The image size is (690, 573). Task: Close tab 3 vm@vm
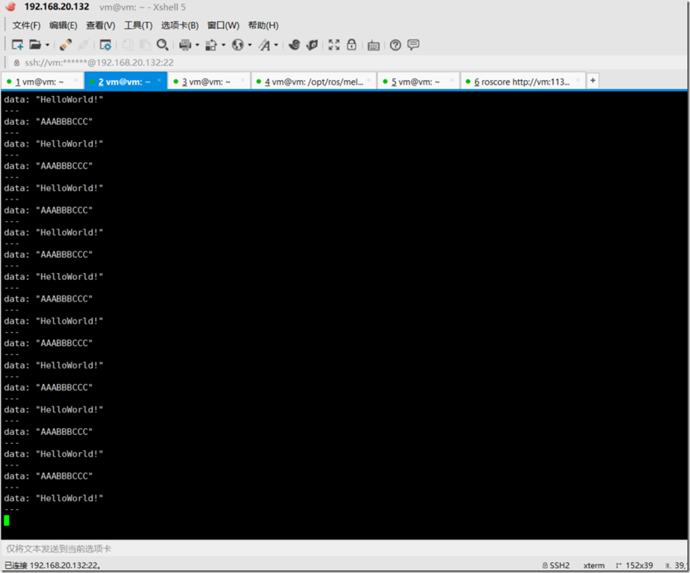tap(243, 80)
